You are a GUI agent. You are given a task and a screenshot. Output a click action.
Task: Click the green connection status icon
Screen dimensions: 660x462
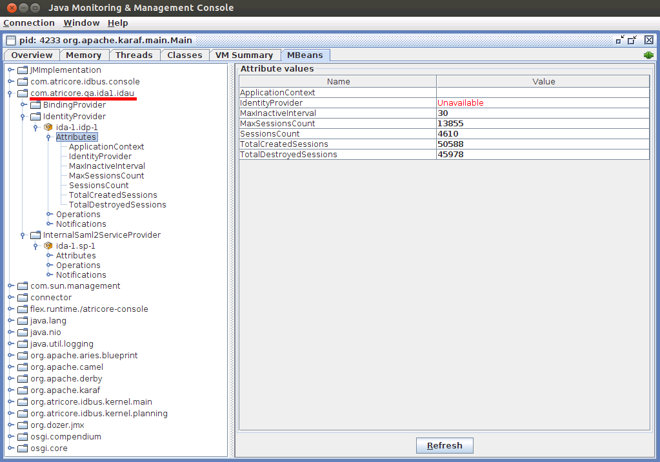click(x=648, y=55)
